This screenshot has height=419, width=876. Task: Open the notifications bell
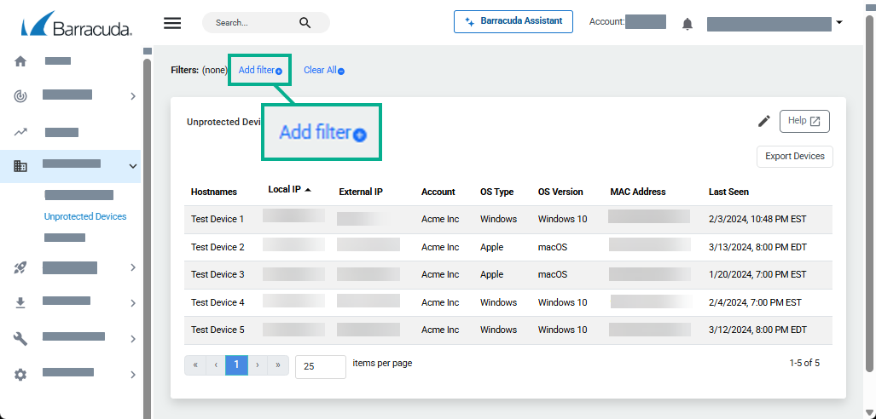pyautogui.click(x=687, y=24)
